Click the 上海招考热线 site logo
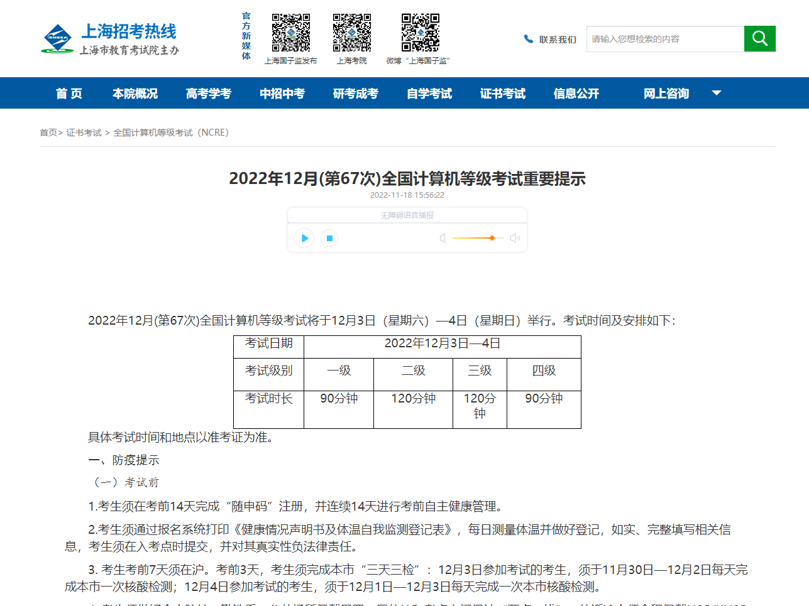The width and height of the screenshot is (809, 606). 111,39
